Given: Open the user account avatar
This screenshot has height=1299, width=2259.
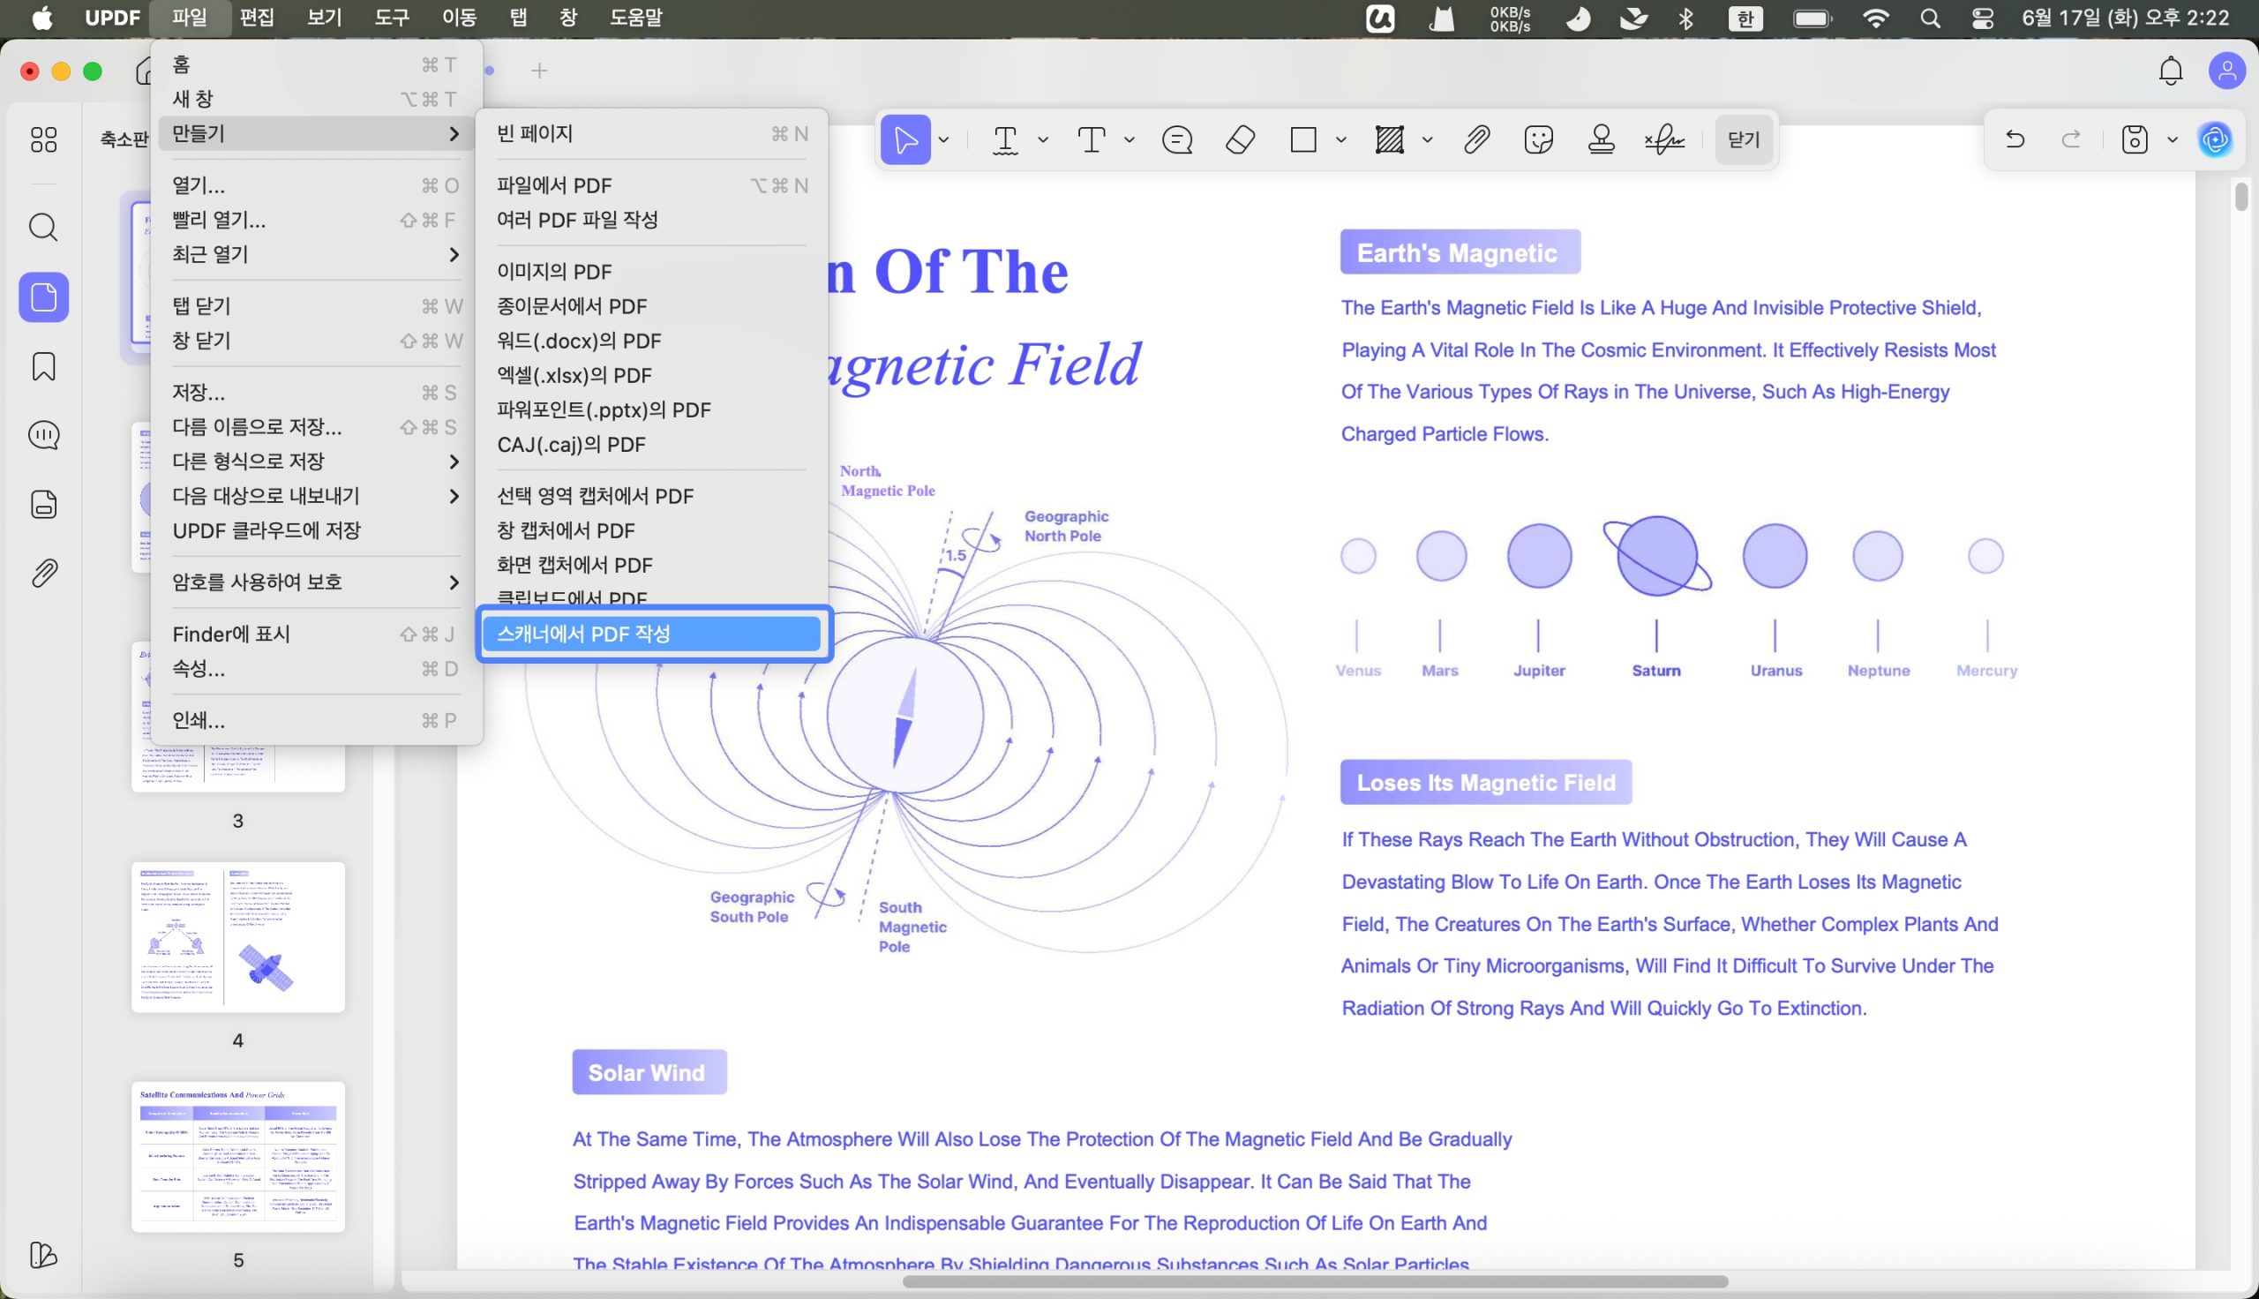Looking at the screenshot, I should click(x=2227, y=71).
